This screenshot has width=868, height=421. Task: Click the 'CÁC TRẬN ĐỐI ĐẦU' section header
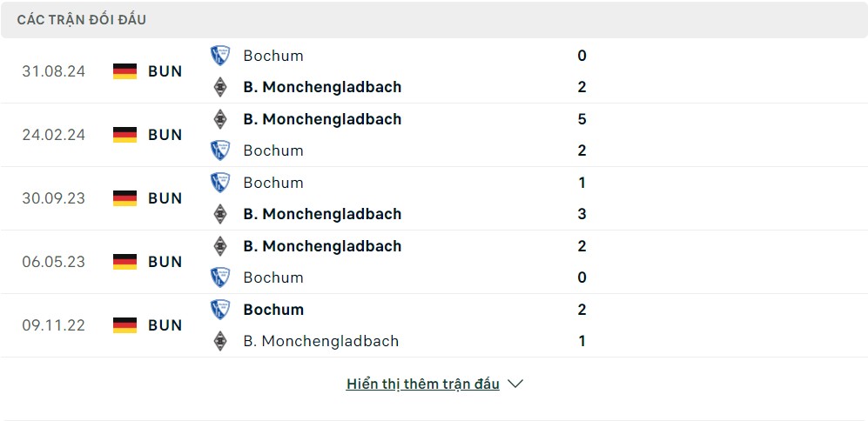(x=81, y=20)
